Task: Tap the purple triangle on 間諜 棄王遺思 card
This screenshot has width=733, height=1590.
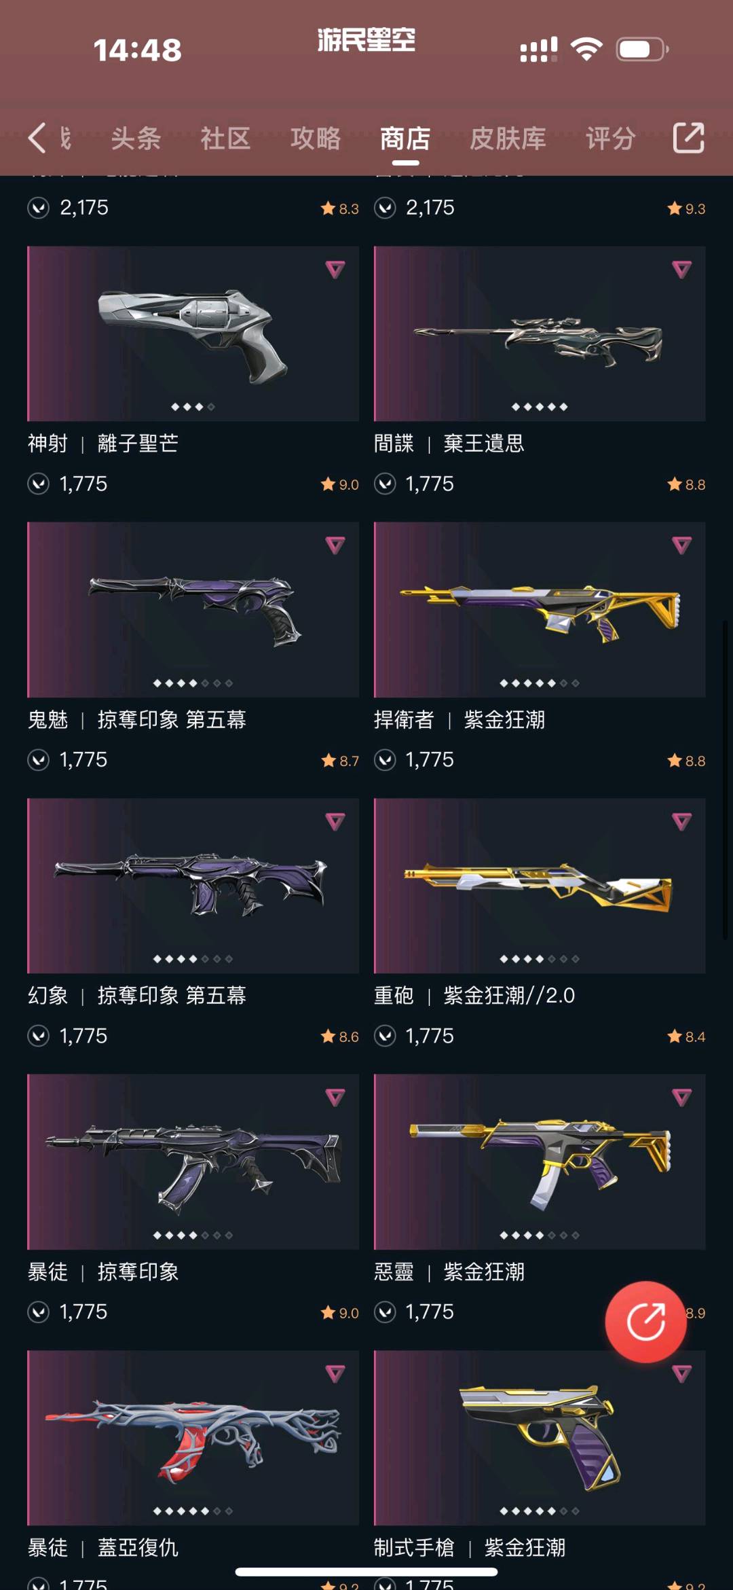Action: click(x=681, y=269)
